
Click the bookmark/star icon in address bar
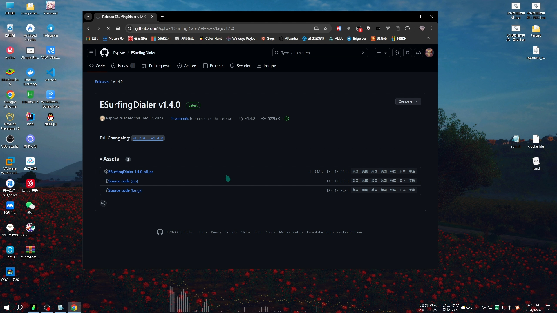click(x=327, y=28)
